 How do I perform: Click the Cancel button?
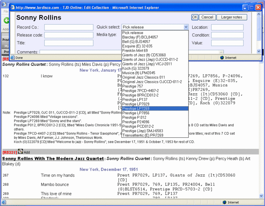[x=207, y=17]
